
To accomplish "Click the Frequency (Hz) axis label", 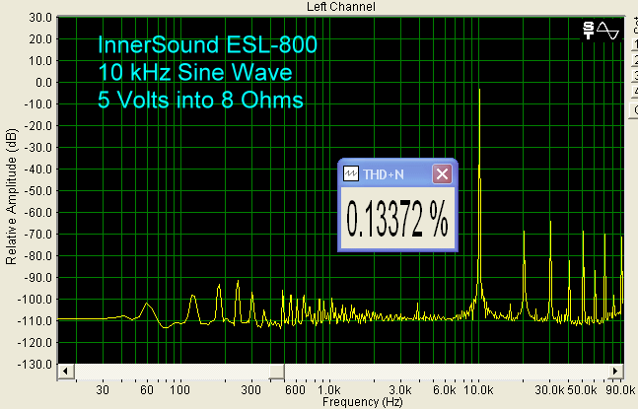I will (x=363, y=402).
